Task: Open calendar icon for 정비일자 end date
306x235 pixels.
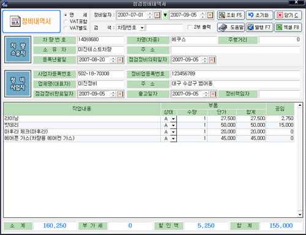Action: coord(210,15)
